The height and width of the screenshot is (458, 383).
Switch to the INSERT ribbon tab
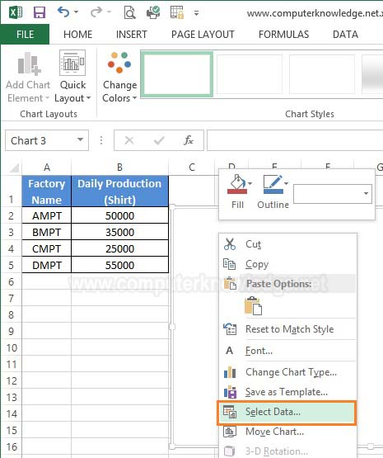132,35
